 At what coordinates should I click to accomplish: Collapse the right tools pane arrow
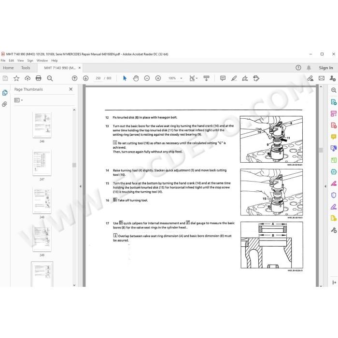pos(325,186)
